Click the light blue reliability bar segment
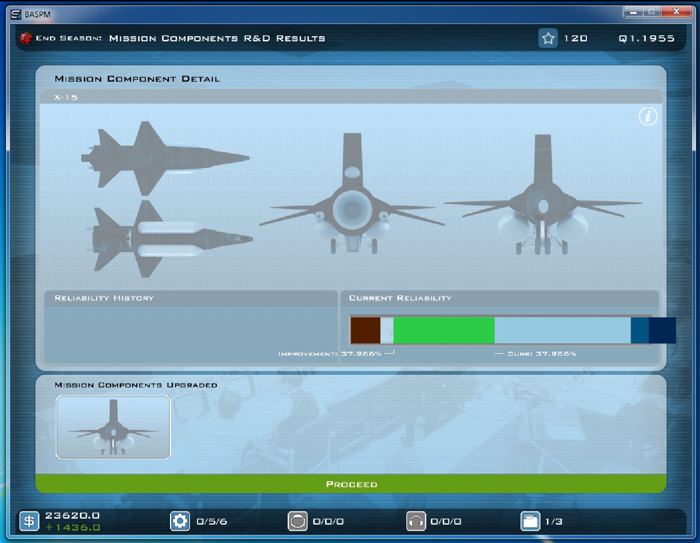700x543 pixels. pyautogui.click(x=562, y=330)
